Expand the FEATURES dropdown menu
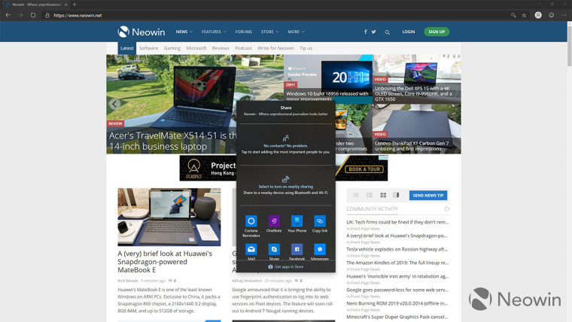This screenshot has width=572, height=322. pos(214,32)
